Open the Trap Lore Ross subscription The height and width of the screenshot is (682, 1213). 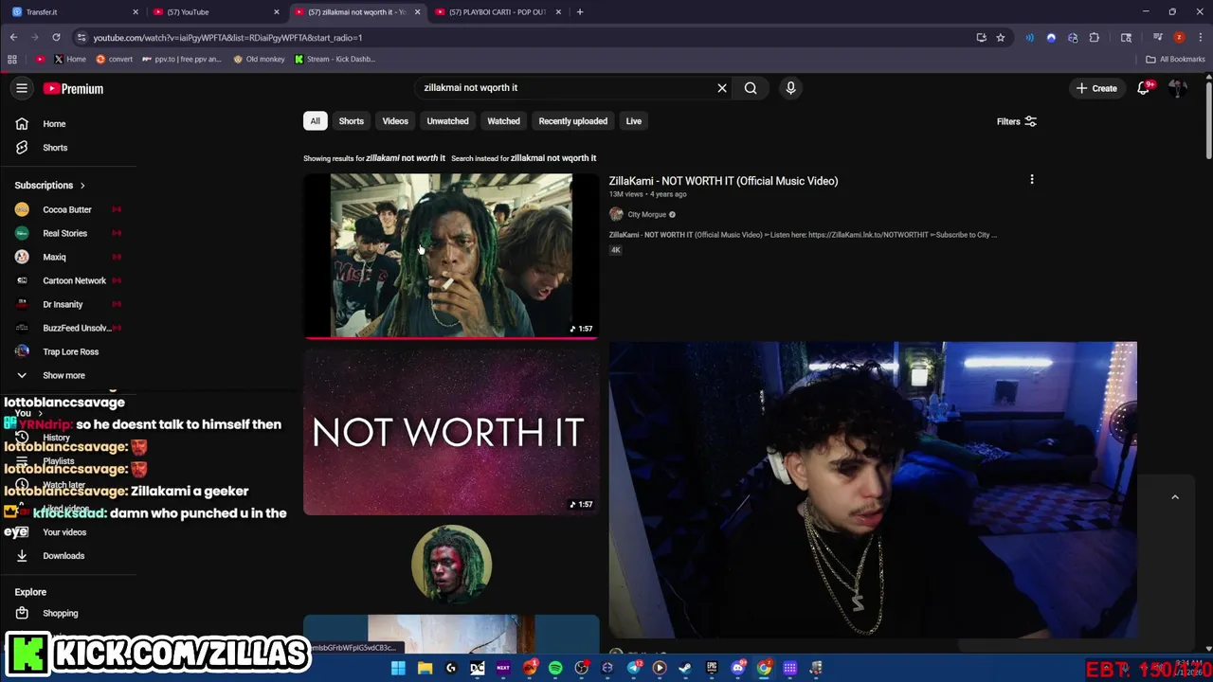point(70,351)
